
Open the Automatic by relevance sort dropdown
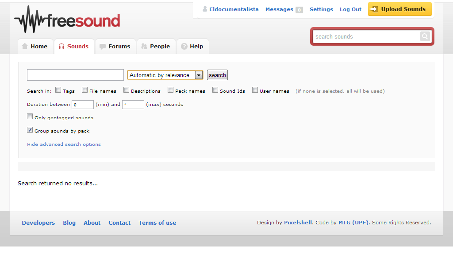(165, 75)
